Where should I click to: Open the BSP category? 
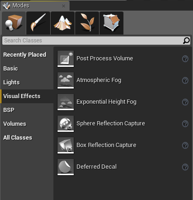(x=9, y=110)
